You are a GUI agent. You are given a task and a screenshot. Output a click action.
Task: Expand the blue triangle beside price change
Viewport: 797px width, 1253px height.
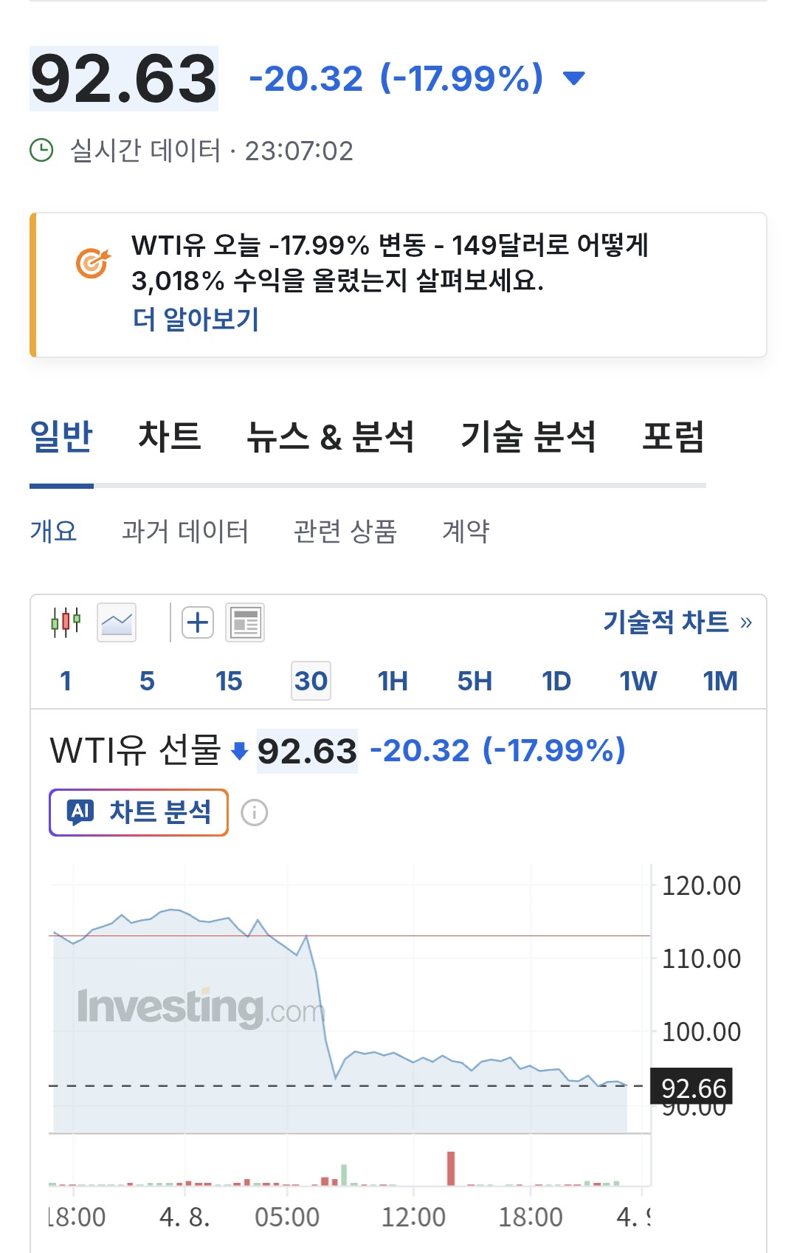click(x=573, y=78)
